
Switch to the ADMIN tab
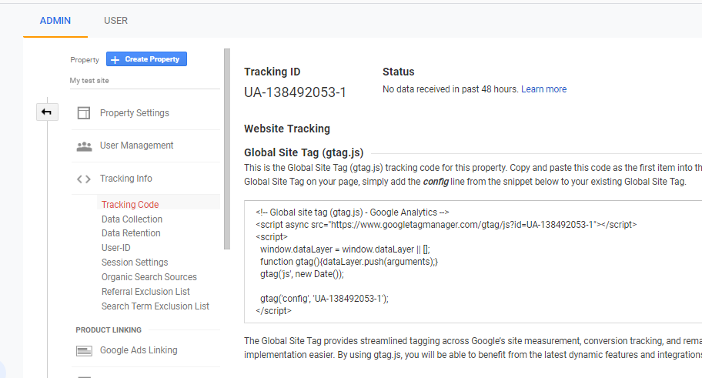[x=55, y=21]
